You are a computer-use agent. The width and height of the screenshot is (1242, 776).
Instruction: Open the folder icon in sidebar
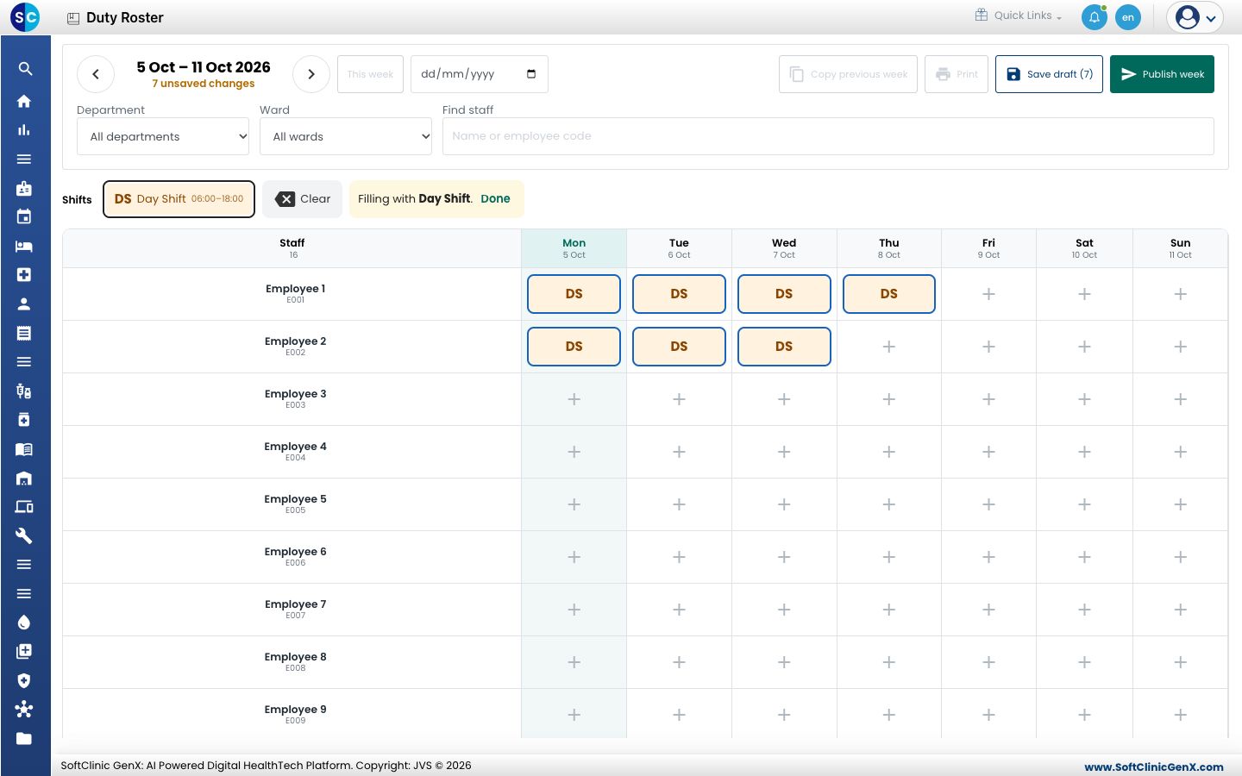tap(24, 738)
